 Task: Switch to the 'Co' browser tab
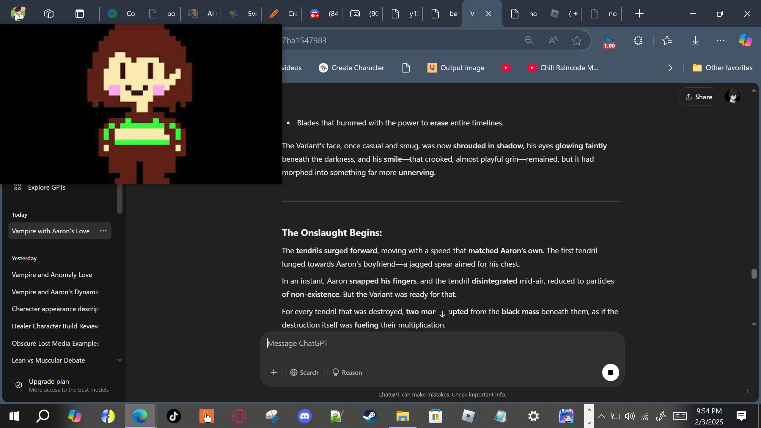tap(120, 14)
